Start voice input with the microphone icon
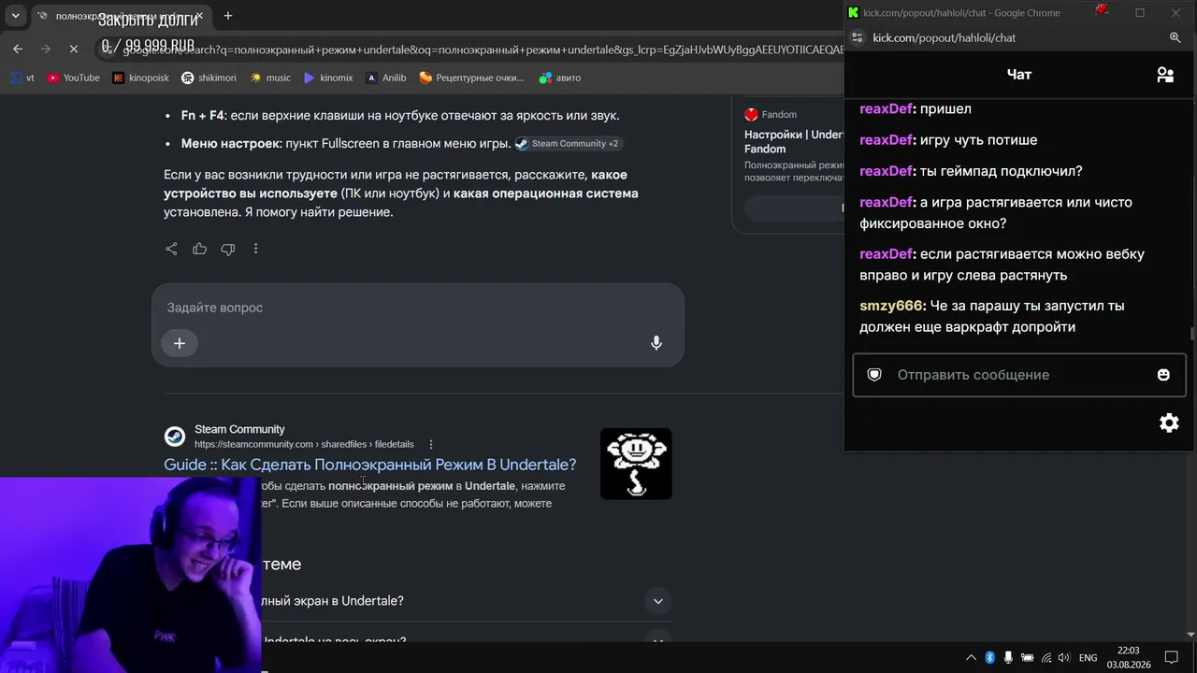Screen dimensions: 1197x673 [x=656, y=343]
